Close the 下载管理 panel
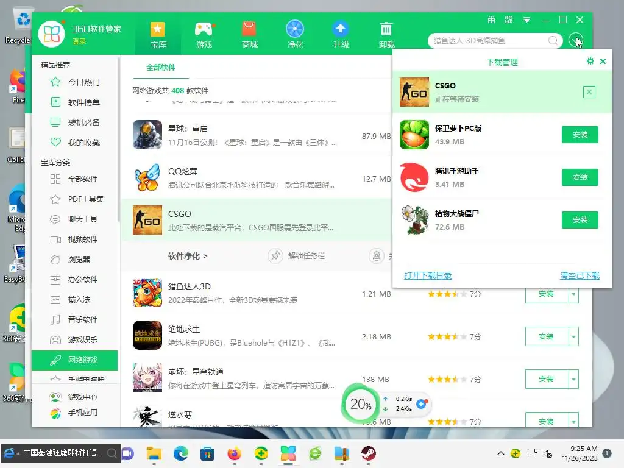The height and width of the screenshot is (468, 624). (x=603, y=61)
